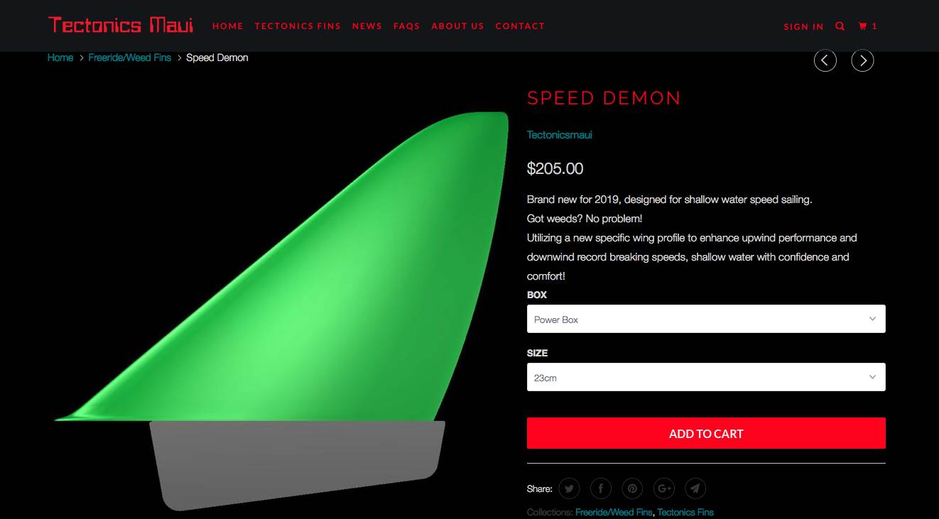The image size is (939, 519).
Task: Click the Sign In link
Action: [803, 27]
